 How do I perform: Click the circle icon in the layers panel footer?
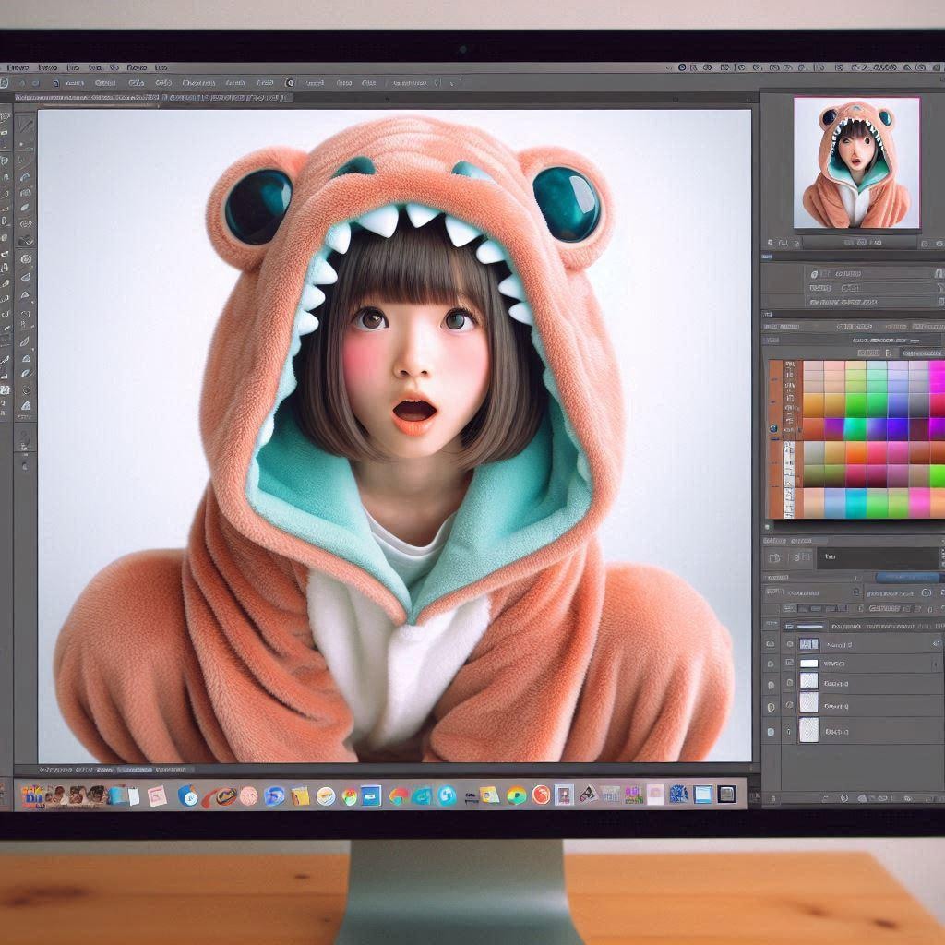pyautogui.click(x=844, y=798)
